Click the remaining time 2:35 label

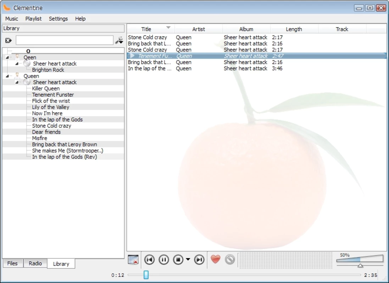pos(371,275)
